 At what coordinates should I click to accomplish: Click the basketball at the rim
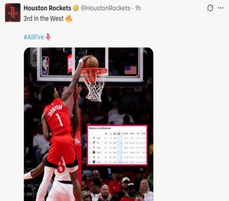(x=92, y=62)
